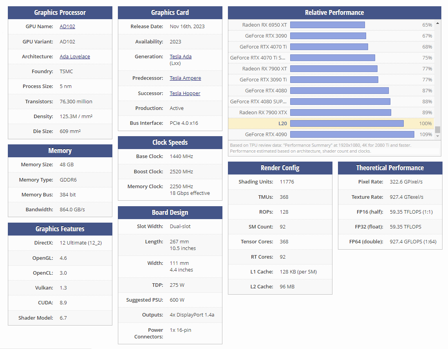Click the Transistors value 76,300 million
The height and width of the screenshot is (349, 448).
(76, 102)
